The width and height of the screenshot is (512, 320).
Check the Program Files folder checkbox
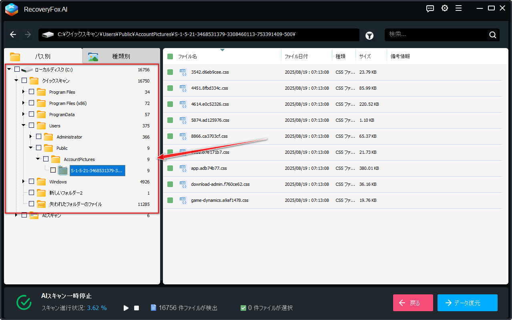point(31,92)
